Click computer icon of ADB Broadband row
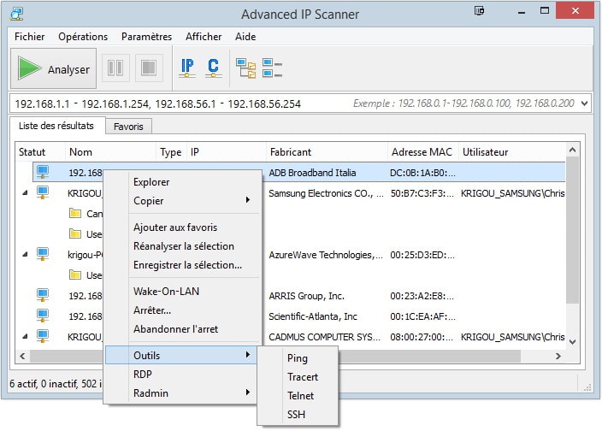 coord(43,172)
